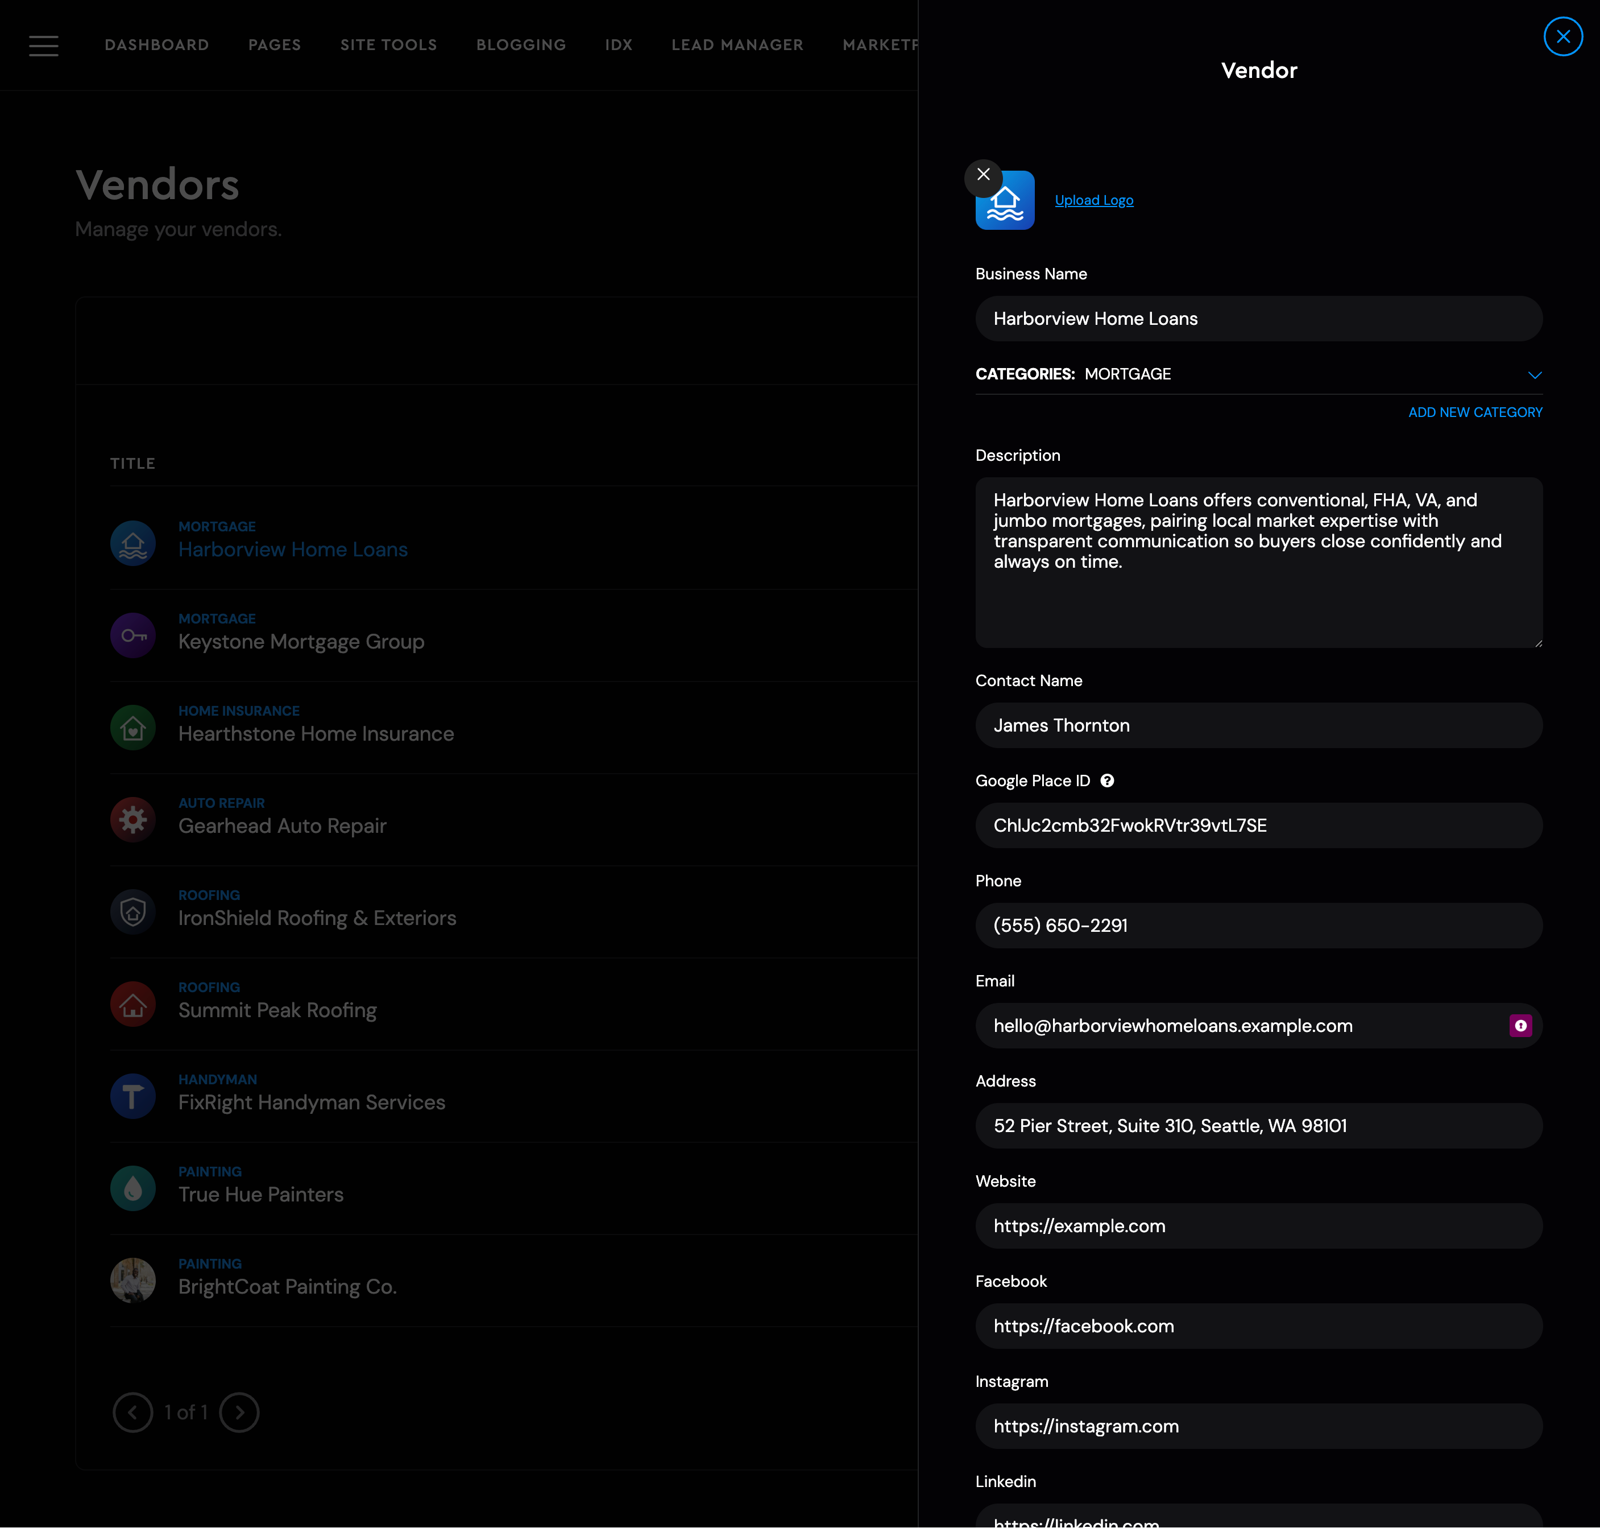Click Add New Category link
The image size is (1600, 1528).
tap(1474, 412)
